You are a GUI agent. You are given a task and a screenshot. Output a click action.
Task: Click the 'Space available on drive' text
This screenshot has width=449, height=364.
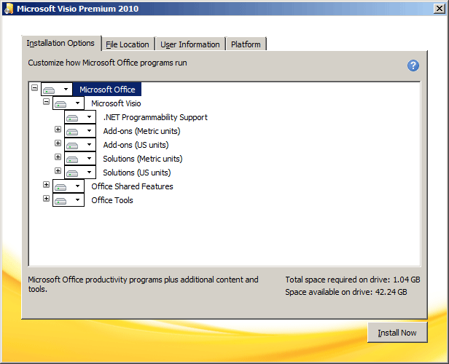(x=346, y=292)
